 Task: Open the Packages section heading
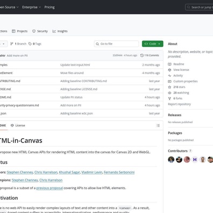pos(175,133)
